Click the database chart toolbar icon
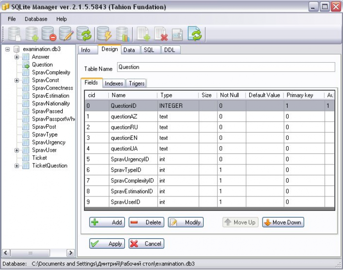Screen dimensions: 343x270 122,34
